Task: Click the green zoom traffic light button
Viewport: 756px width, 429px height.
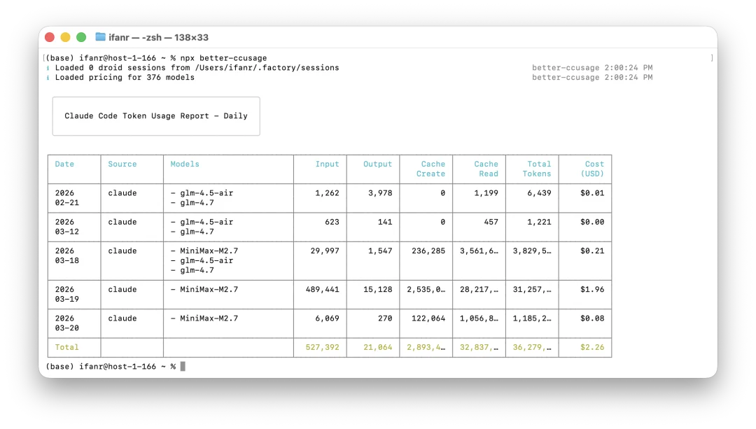Action: 81,36
